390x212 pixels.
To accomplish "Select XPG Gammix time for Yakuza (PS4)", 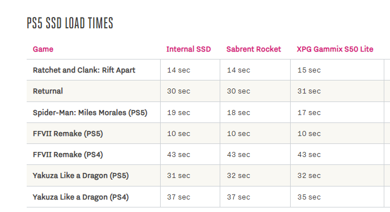I will [x=309, y=197].
